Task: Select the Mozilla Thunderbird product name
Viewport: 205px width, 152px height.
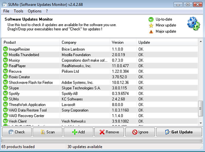Action: (24, 55)
